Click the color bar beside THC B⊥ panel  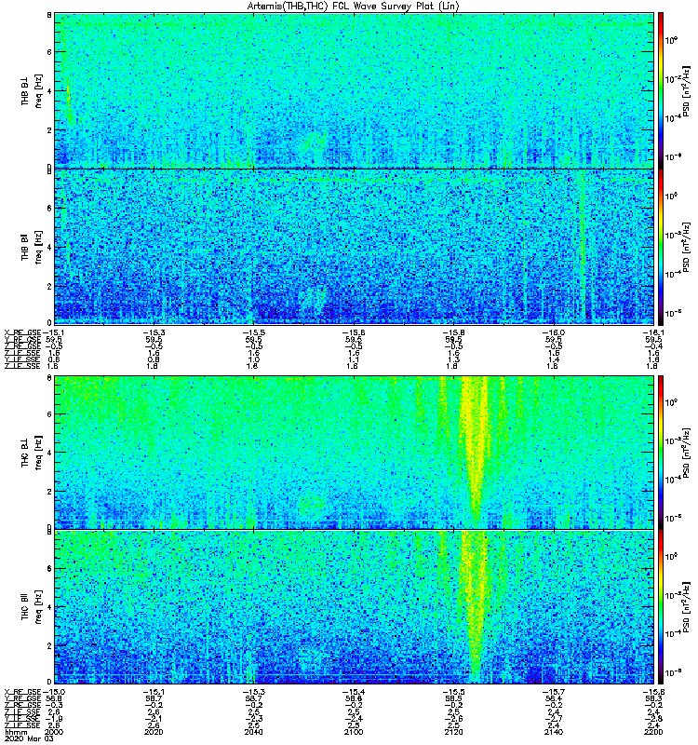tap(661, 453)
